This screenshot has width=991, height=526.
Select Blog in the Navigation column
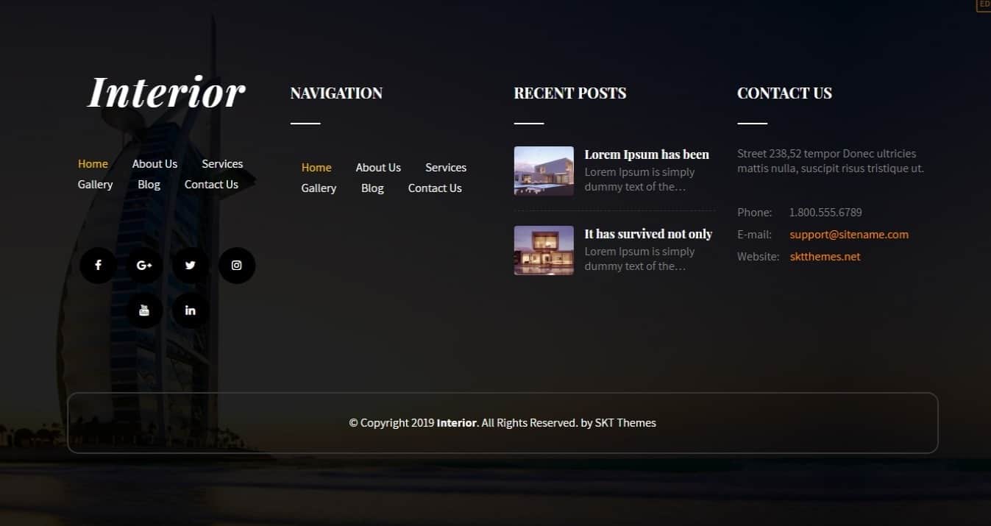[x=372, y=188]
